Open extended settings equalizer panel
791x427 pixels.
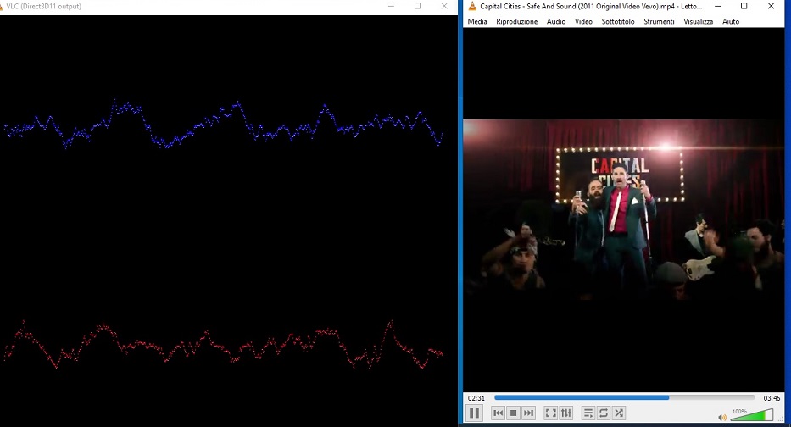(x=566, y=413)
